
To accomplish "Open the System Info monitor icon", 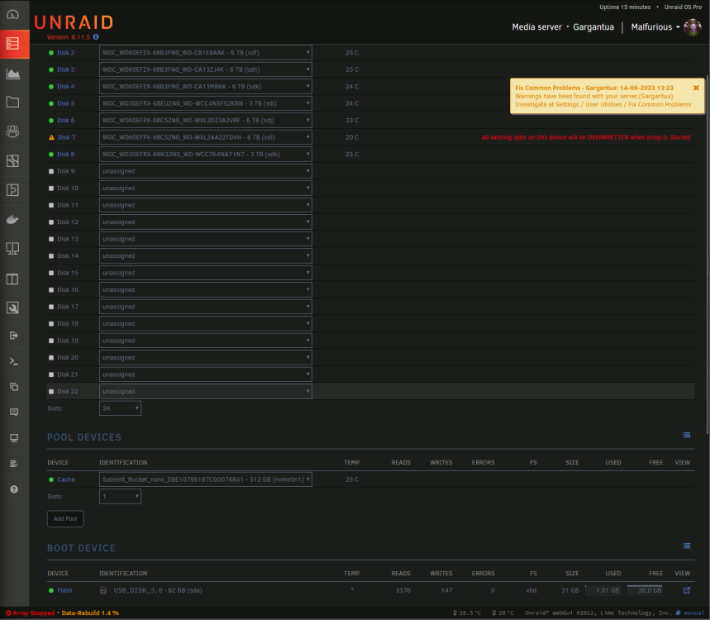I will [13, 438].
